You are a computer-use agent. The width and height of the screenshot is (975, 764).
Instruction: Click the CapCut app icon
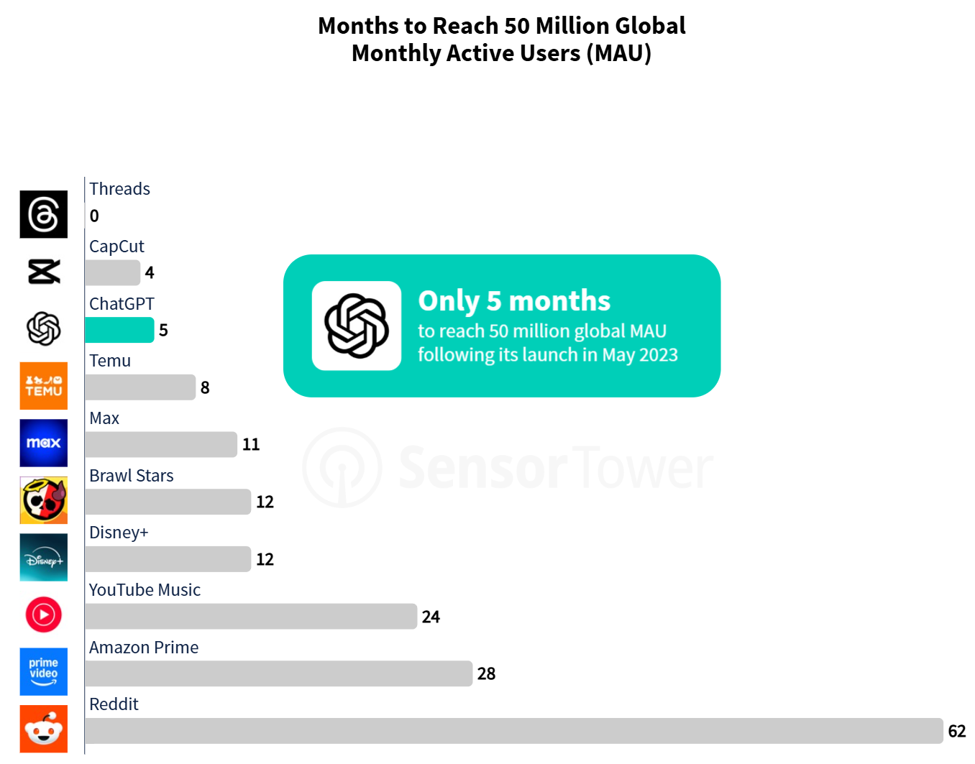pos(44,272)
